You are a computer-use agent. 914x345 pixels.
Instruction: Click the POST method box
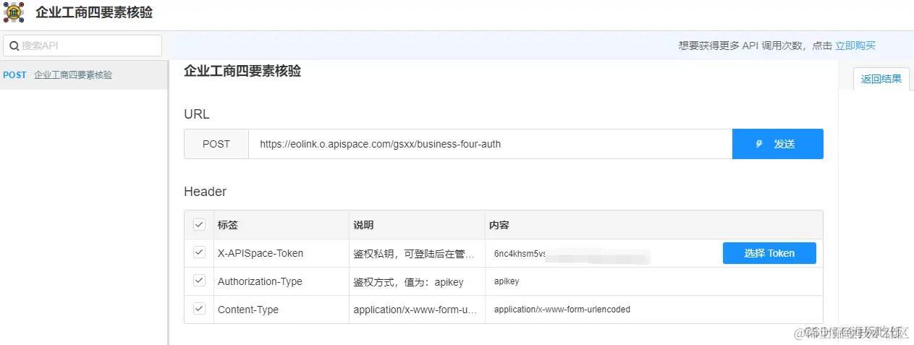click(216, 144)
